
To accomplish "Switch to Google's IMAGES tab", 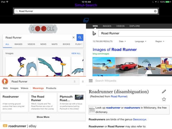I will [x=18, y=44].
